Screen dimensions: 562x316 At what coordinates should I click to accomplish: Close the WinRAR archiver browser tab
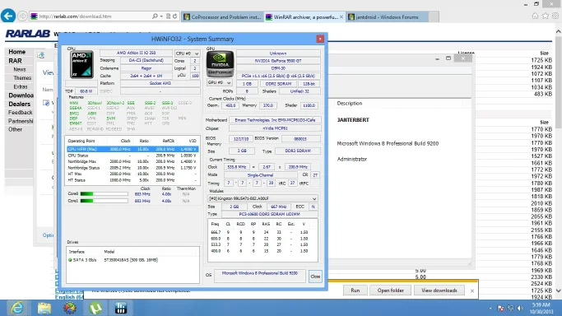[x=341, y=16]
